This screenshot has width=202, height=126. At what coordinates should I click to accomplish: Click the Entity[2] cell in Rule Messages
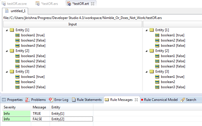pos(71,119)
